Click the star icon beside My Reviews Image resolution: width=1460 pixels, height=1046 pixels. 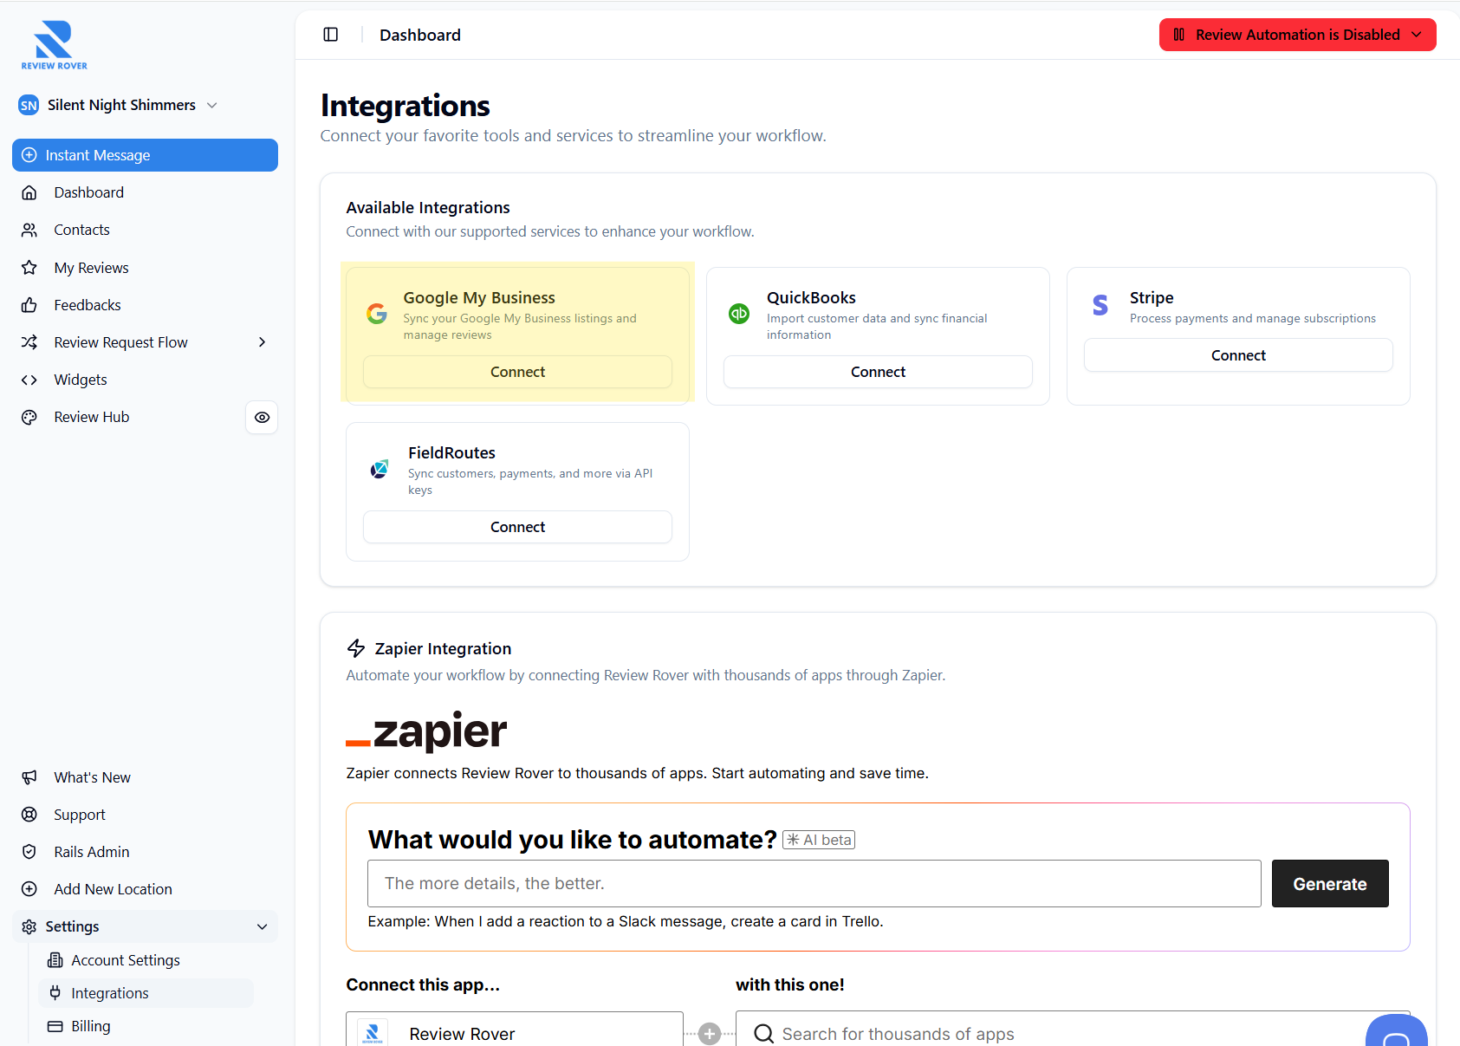[x=29, y=268]
